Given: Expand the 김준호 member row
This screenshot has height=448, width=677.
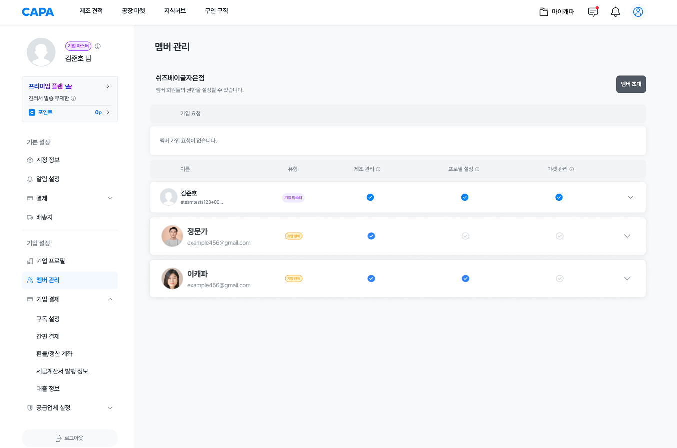Looking at the screenshot, I should (630, 197).
